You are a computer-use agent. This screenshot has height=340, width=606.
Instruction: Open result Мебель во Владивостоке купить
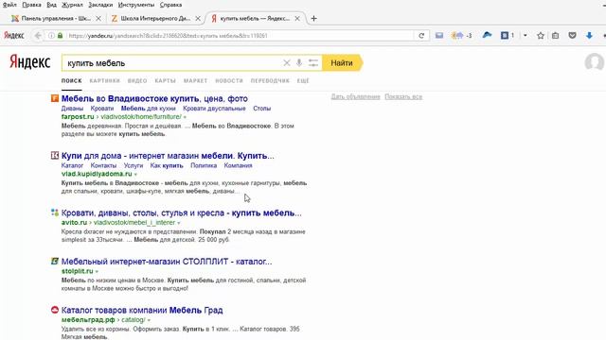[x=154, y=98]
